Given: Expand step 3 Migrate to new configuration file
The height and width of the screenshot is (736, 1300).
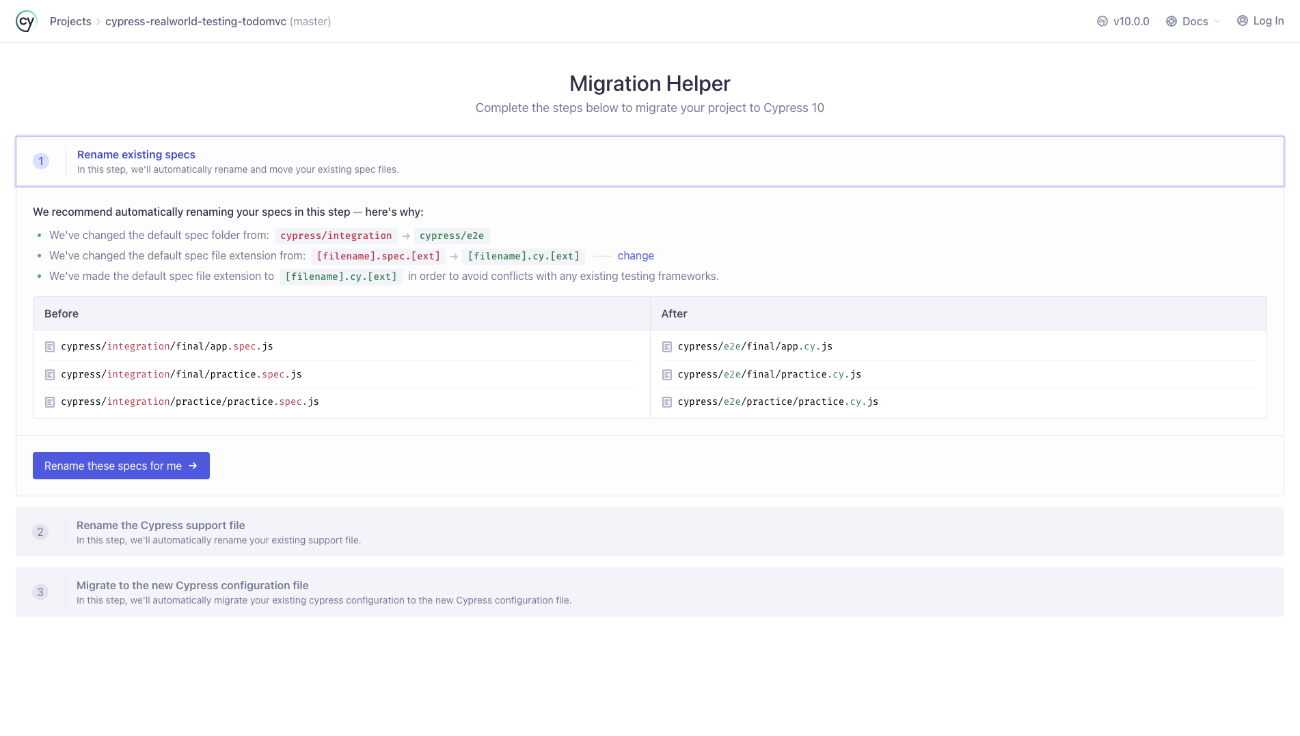Looking at the screenshot, I should tap(650, 592).
